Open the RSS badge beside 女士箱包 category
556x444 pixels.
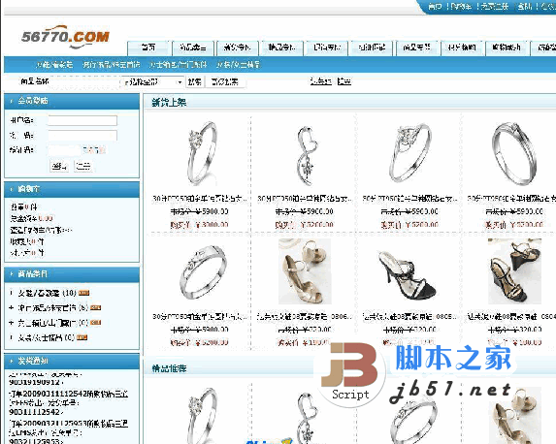click(x=95, y=323)
